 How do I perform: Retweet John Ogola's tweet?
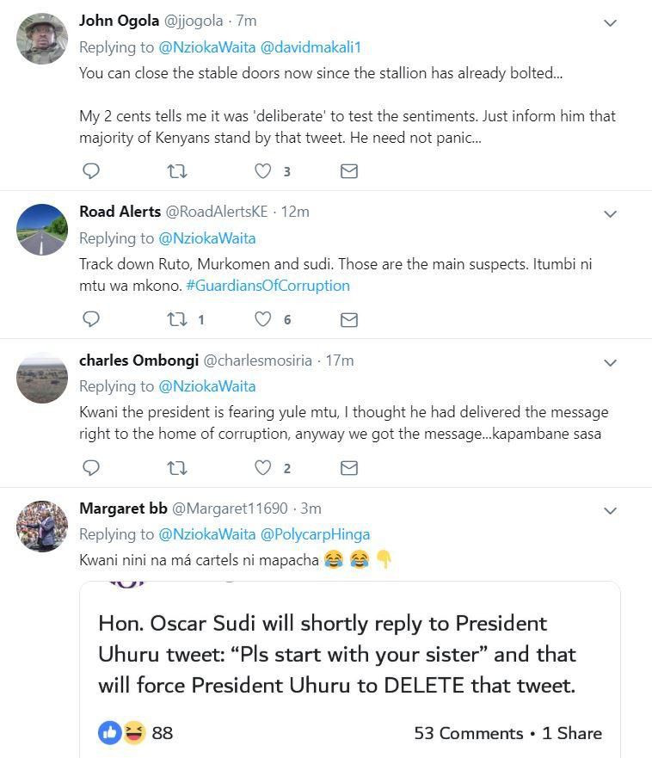coord(176,171)
